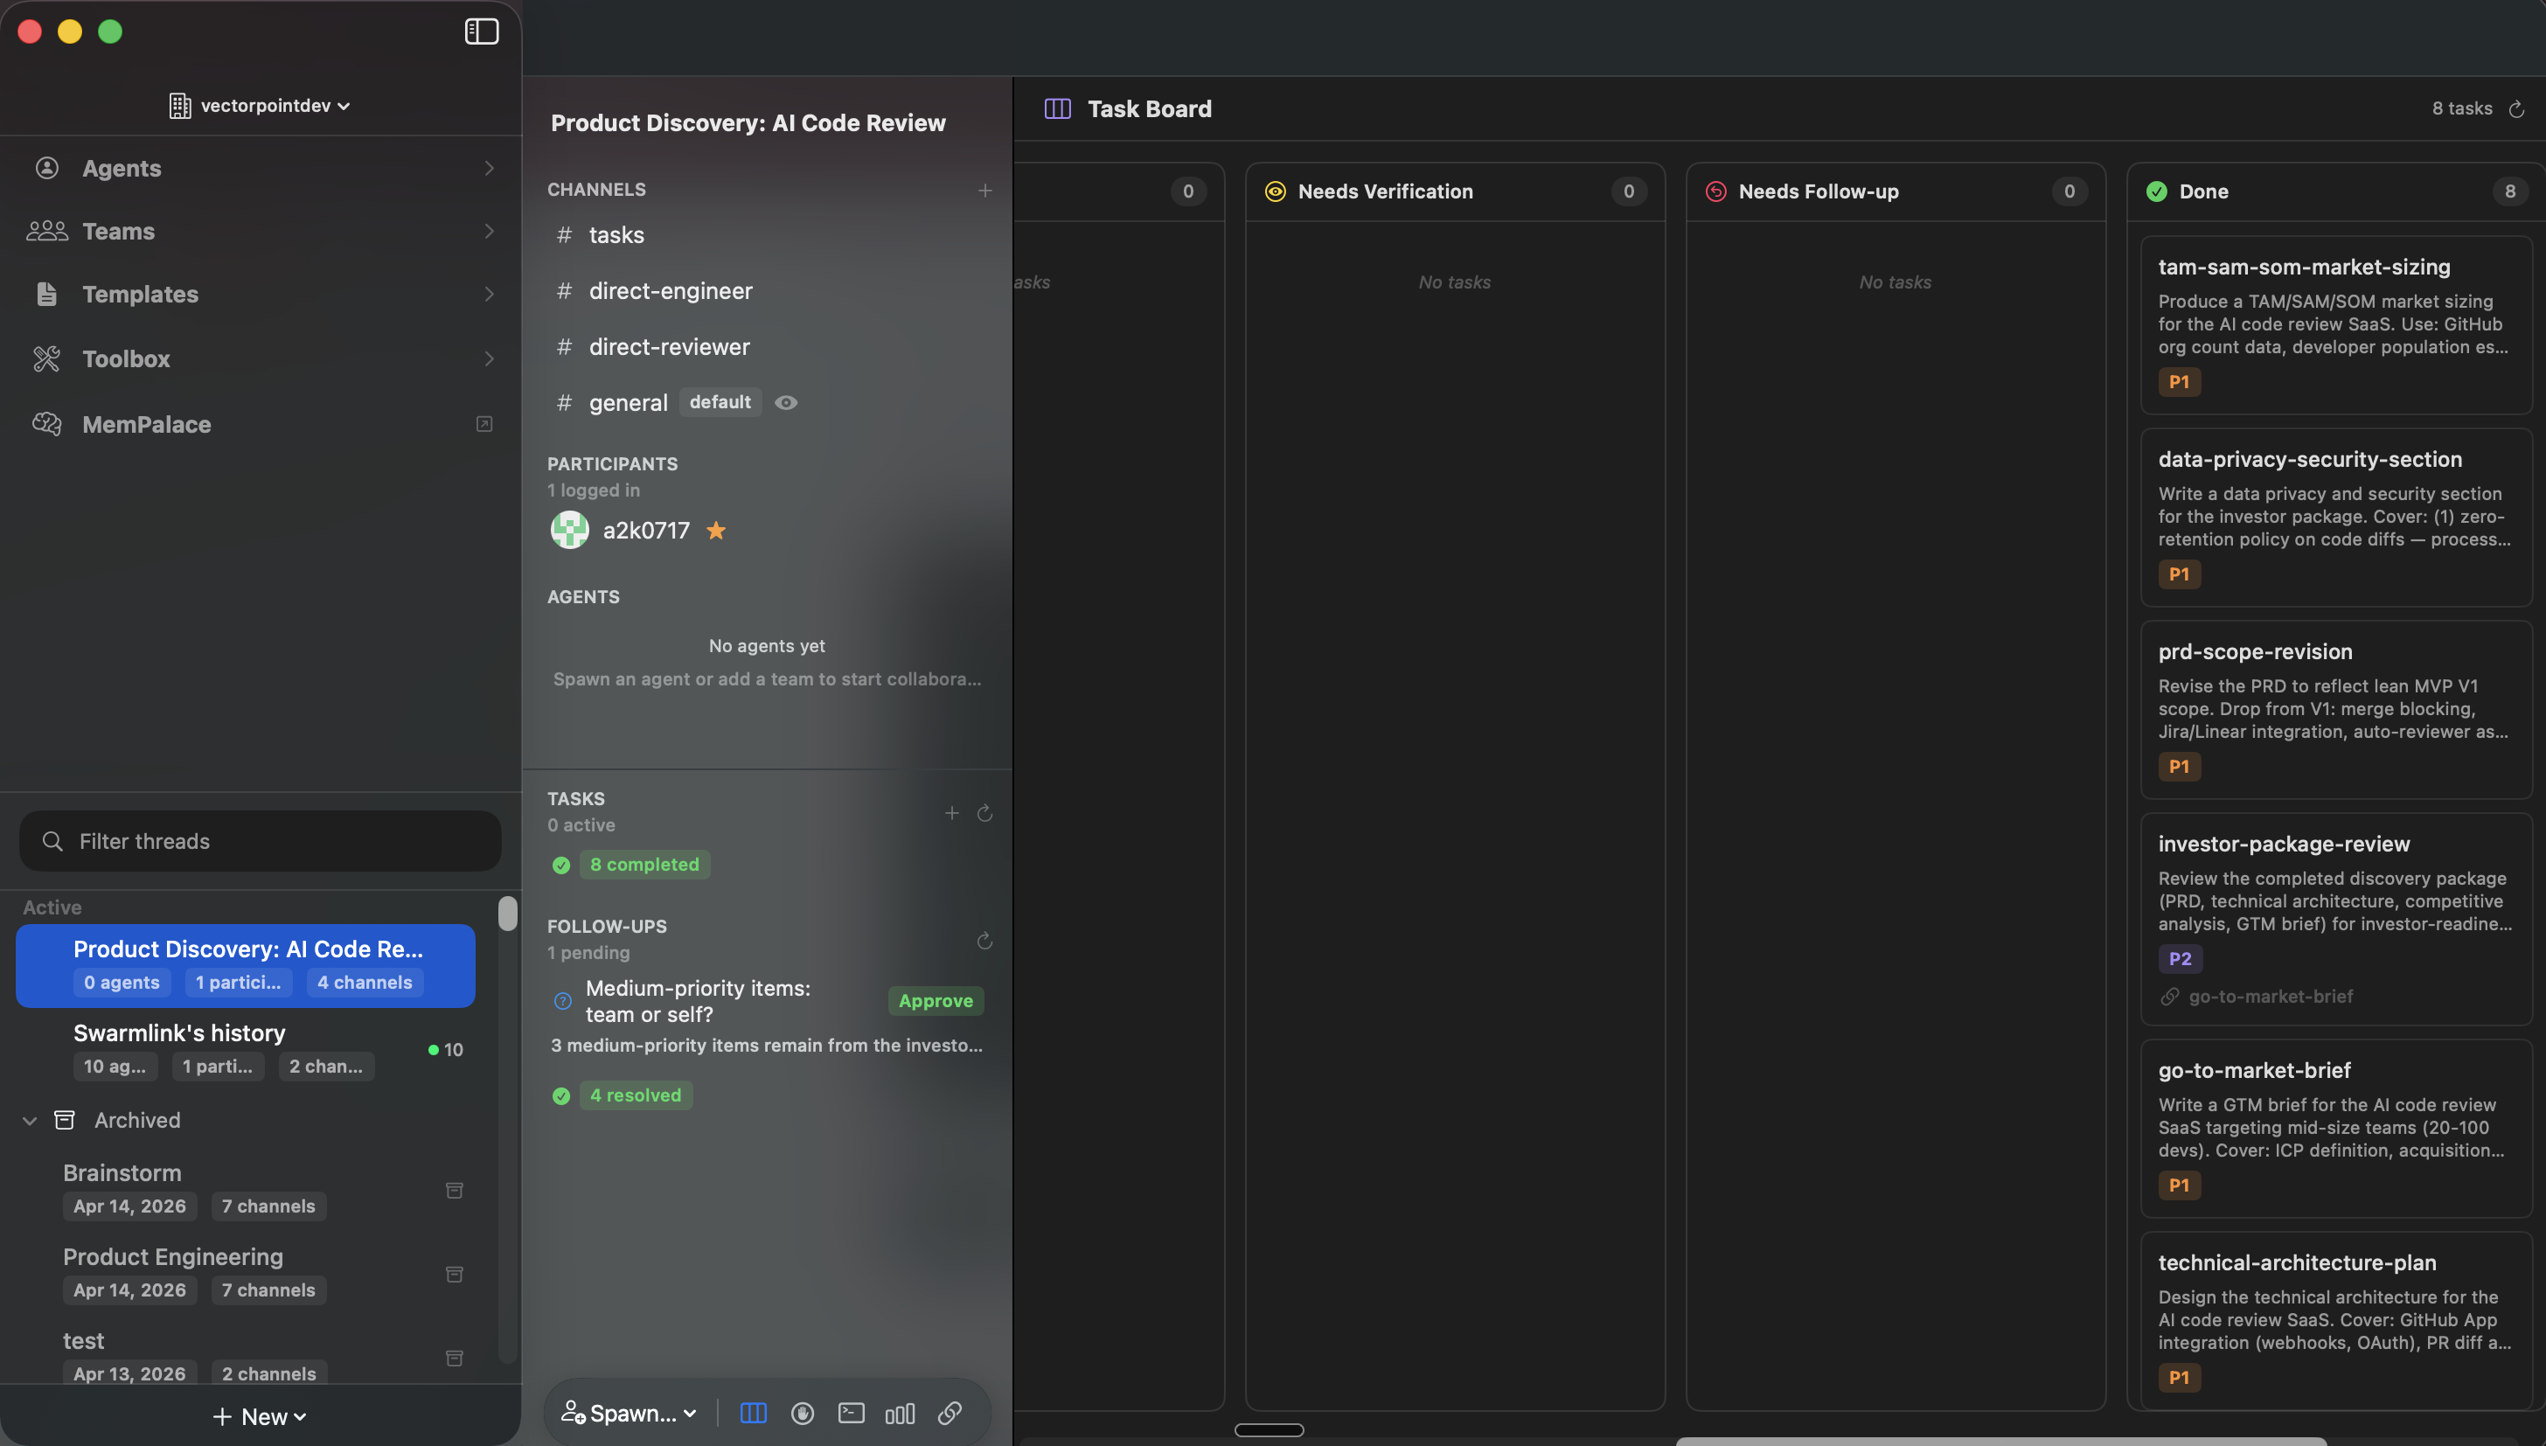Click the bar chart stats icon

900,1414
